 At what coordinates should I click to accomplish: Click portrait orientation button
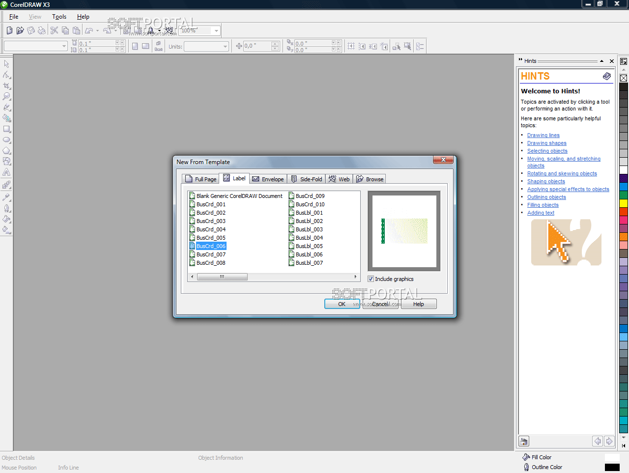tap(135, 46)
